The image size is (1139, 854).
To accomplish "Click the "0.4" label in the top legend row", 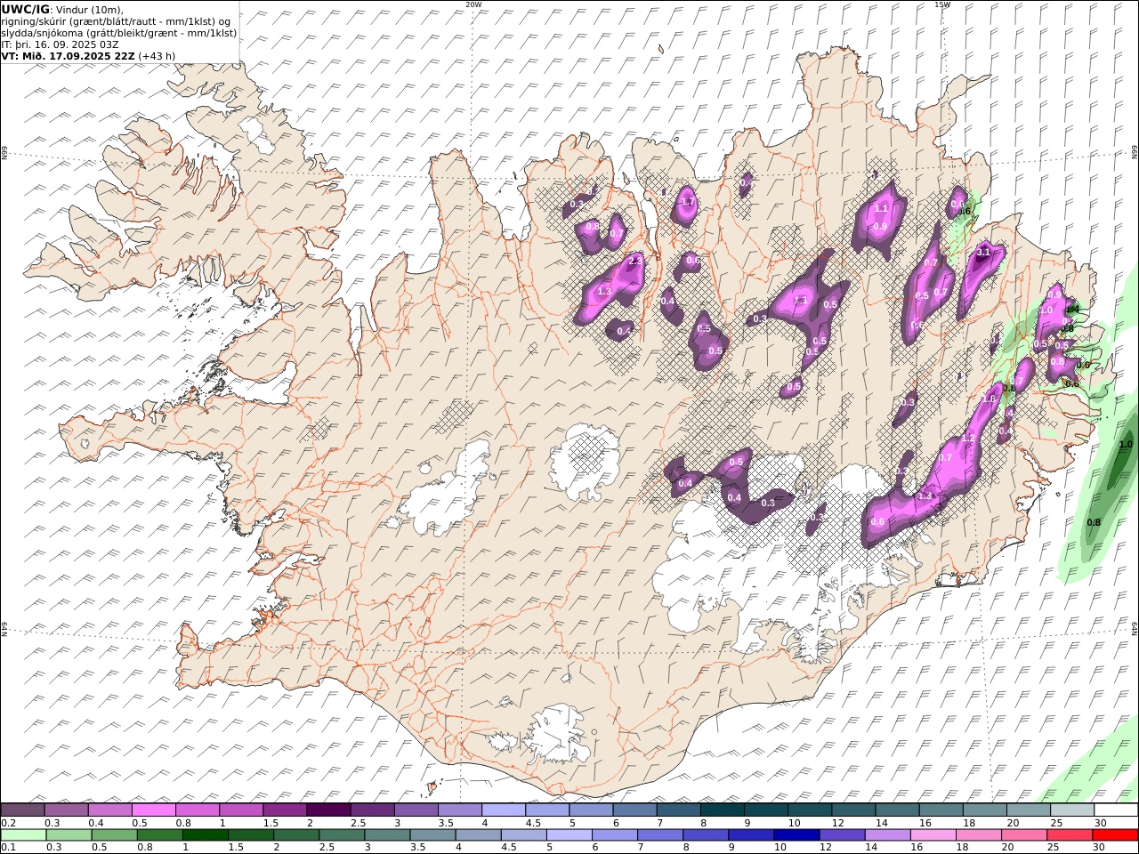I will [x=96, y=823].
